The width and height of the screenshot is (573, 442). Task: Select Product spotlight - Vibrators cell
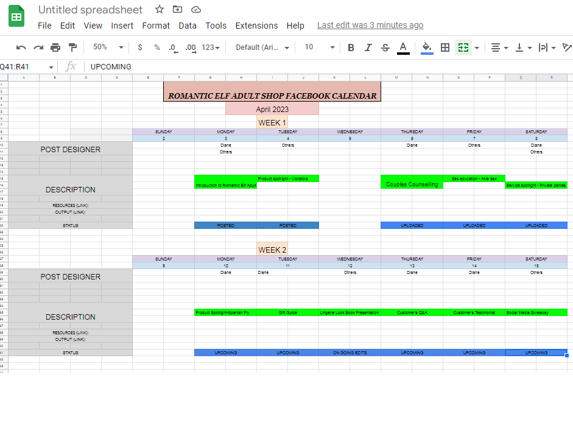pos(287,178)
